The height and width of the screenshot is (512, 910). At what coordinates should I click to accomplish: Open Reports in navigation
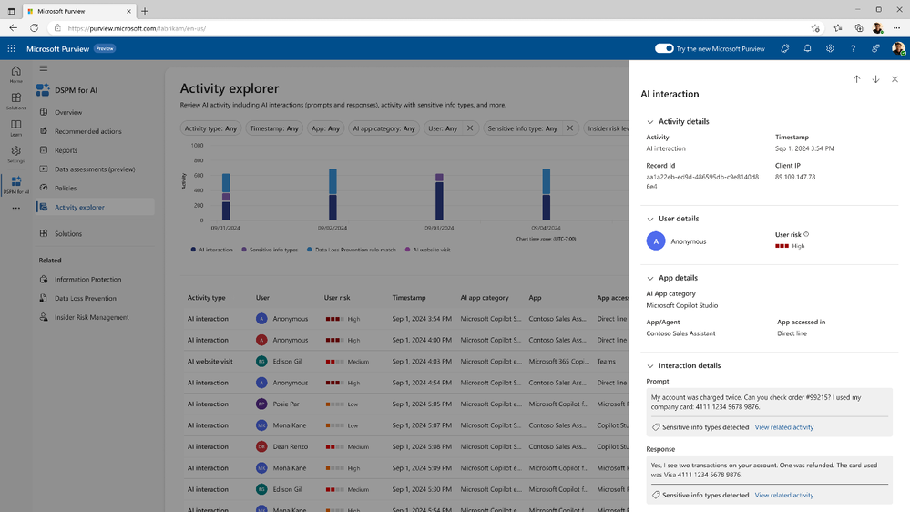66,150
